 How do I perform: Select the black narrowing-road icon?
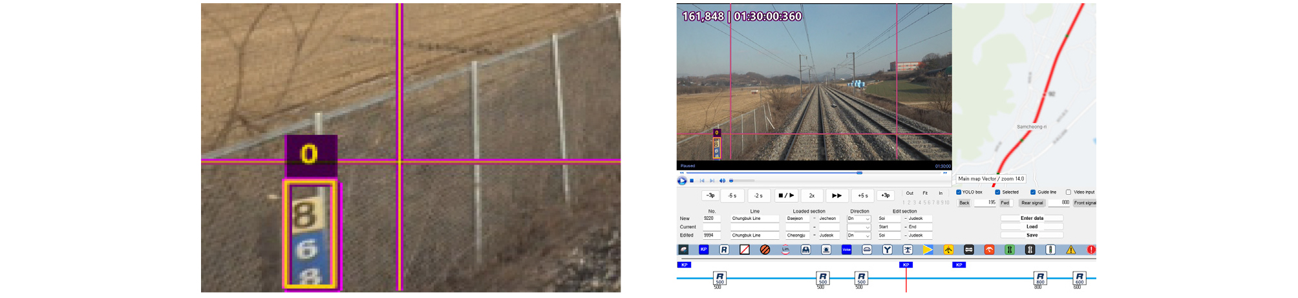tap(1030, 250)
